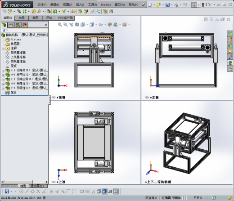The height and width of the screenshot is (201, 234).
Task: Toggle the link icon beside 左视 view label
Action: (x=147, y=98)
